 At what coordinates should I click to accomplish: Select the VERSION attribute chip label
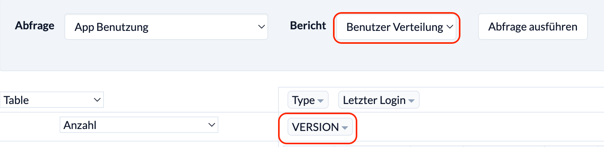pyautogui.click(x=315, y=127)
